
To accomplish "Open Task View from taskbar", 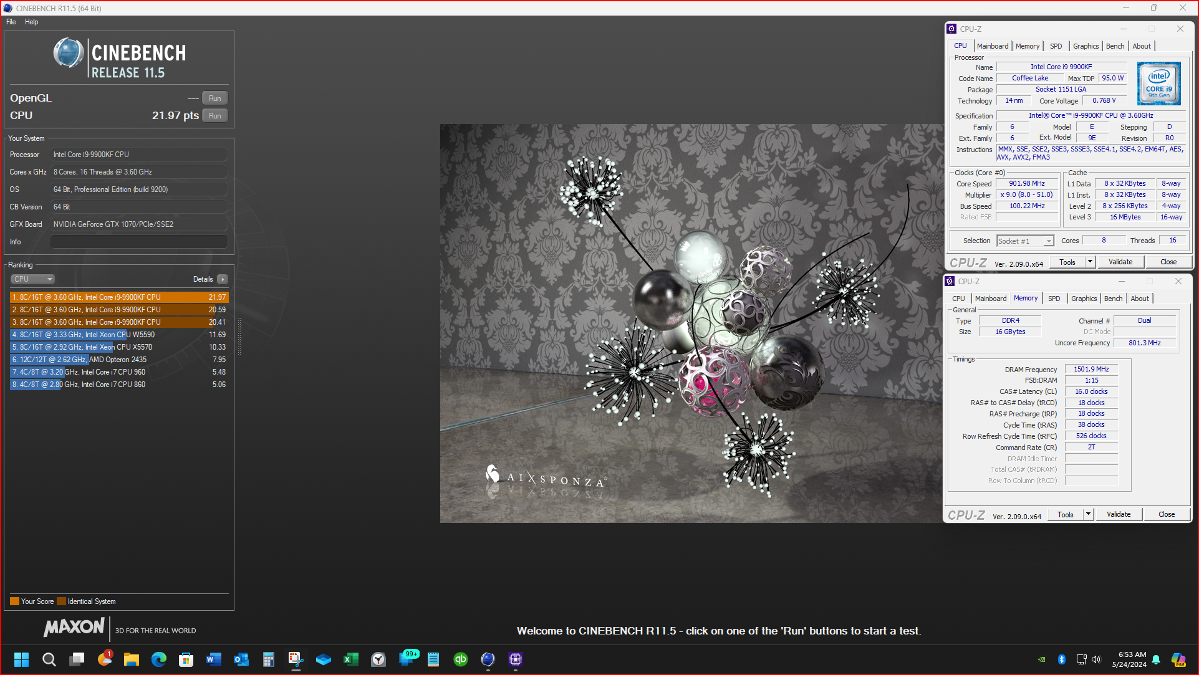I will (77, 659).
